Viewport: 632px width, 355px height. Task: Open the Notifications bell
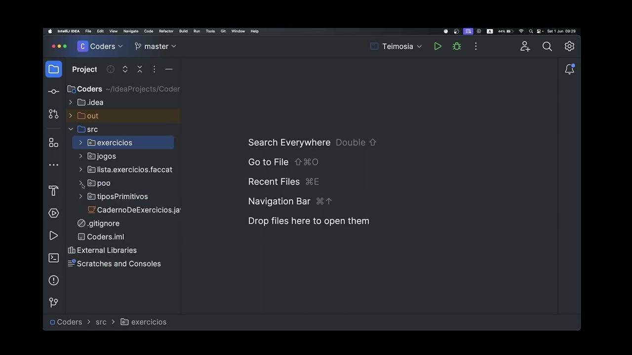click(x=569, y=70)
